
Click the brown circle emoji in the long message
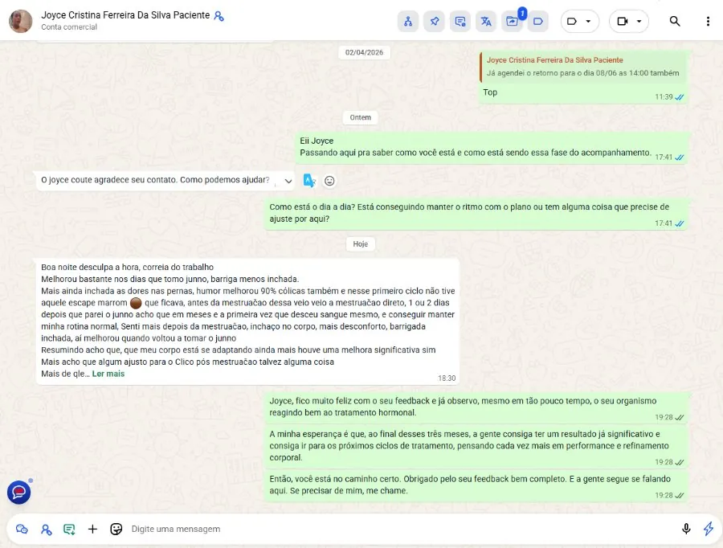coord(136,303)
